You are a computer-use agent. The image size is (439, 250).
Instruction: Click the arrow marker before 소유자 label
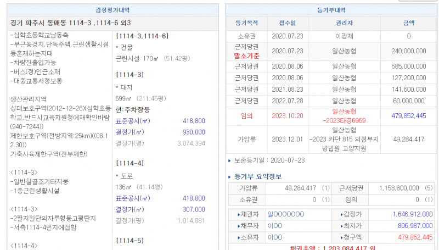click(x=239, y=237)
